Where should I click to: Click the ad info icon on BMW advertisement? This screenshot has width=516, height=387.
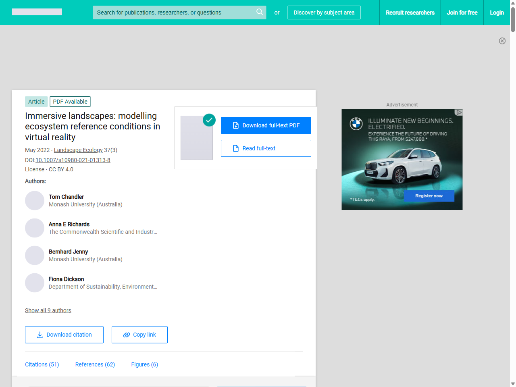click(x=459, y=112)
